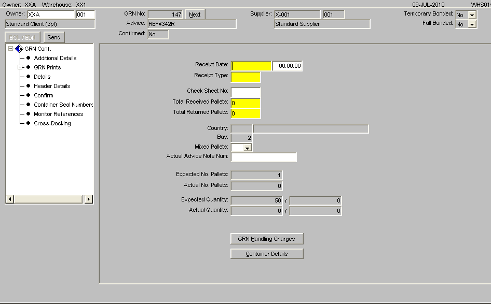
Task: Click the Check Sheet No field
Action: [x=246, y=92]
